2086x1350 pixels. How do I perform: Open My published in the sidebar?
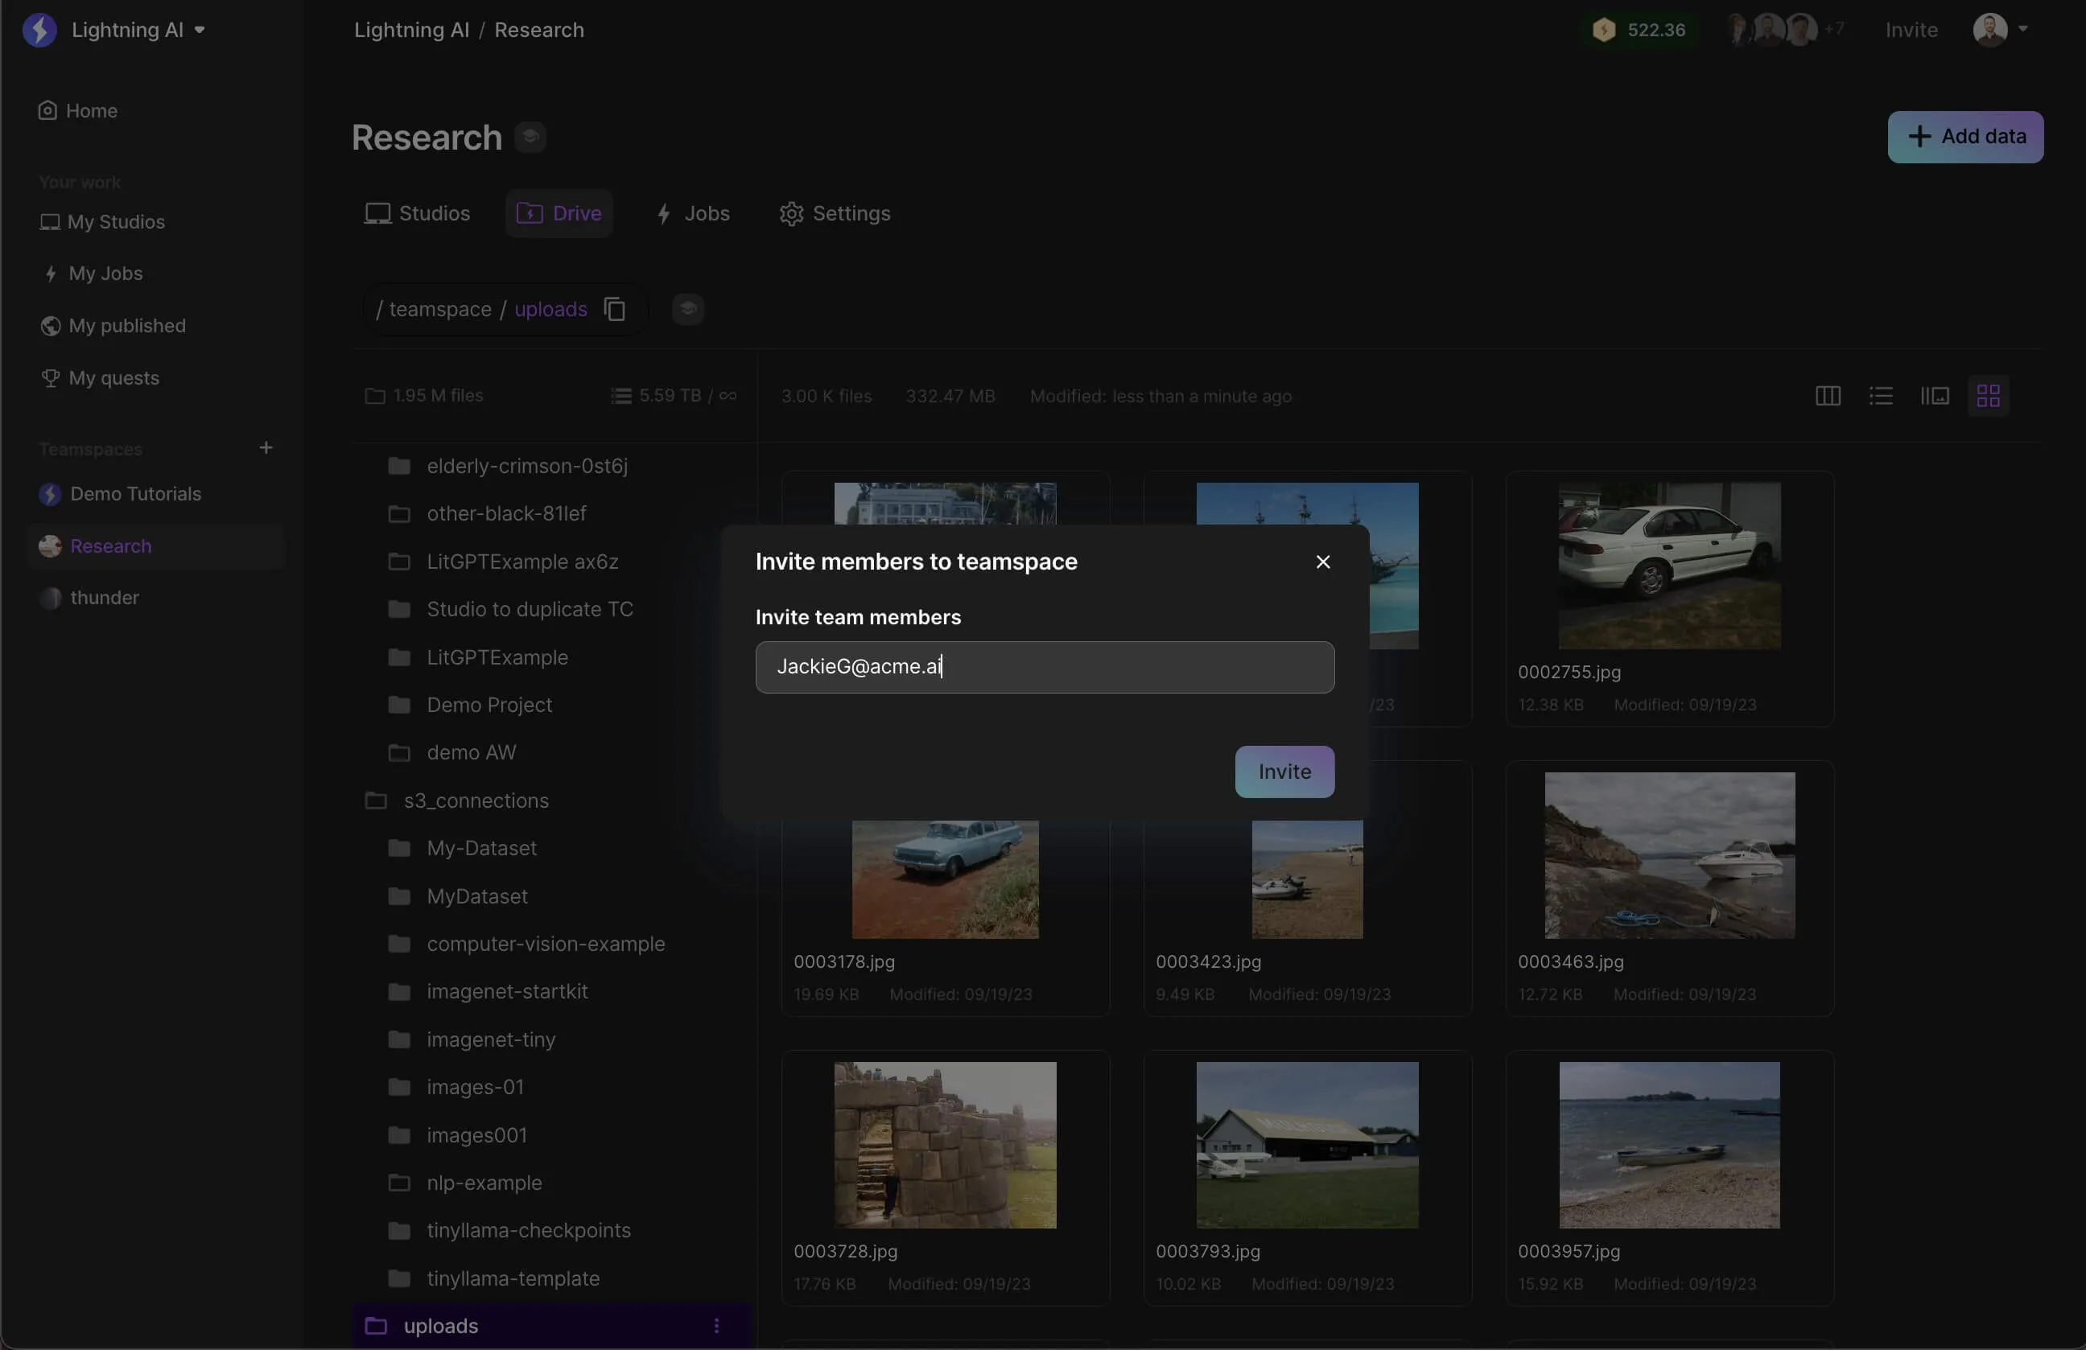[x=113, y=326]
